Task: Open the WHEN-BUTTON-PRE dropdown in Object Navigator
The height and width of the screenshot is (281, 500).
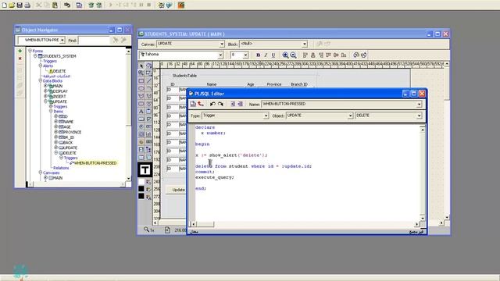Action: tap(62, 40)
